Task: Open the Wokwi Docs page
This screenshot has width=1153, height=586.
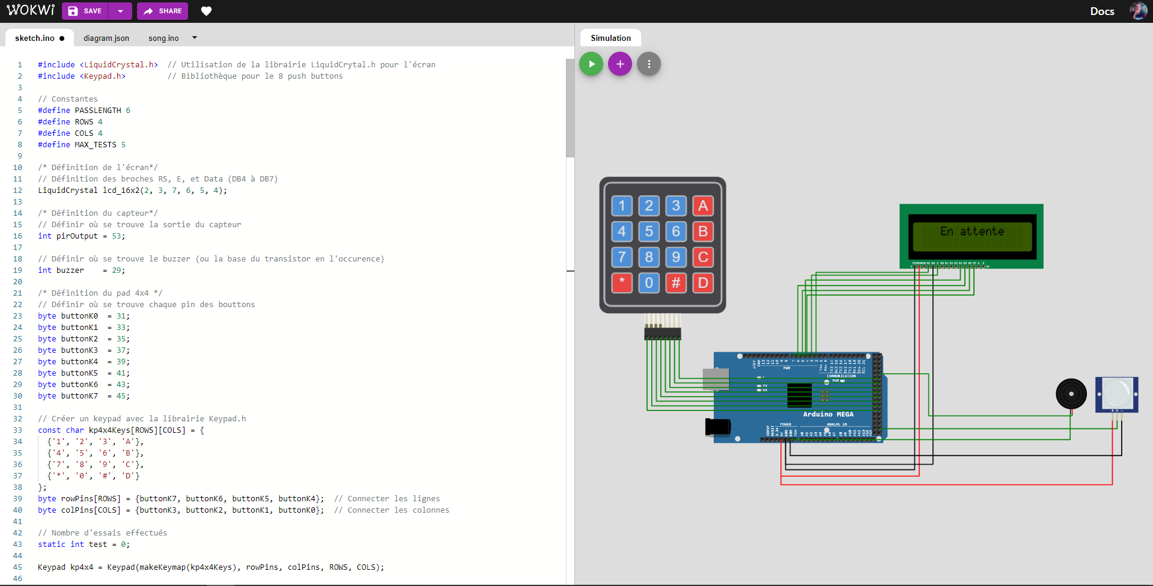Action: (1101, 11)
